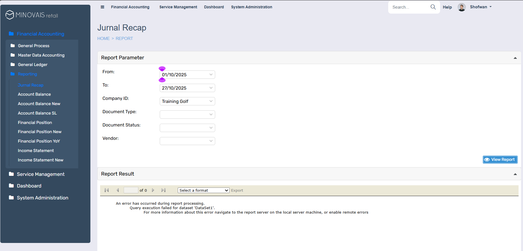
Task: Expand the Shofwan user menu
Action: tap(481, 7)
